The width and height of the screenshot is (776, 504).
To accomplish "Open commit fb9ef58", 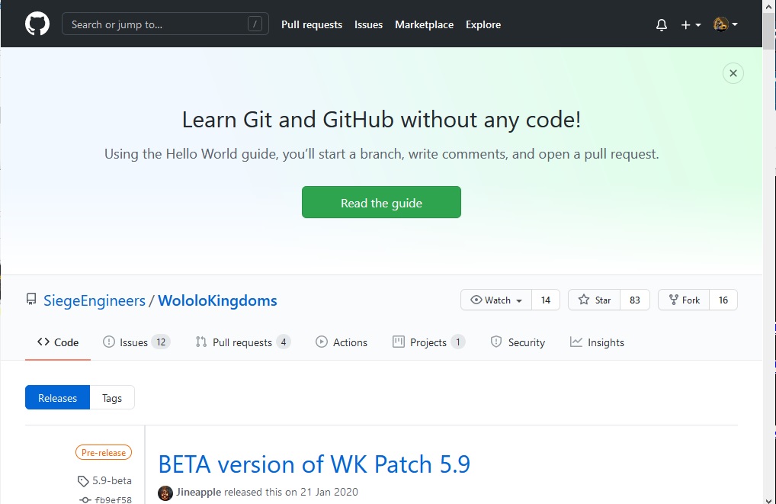I will click(x=106, y=499).
